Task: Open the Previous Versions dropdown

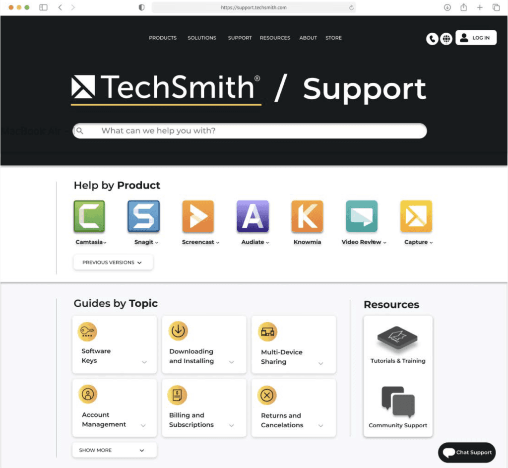Action: pos(113,262)
